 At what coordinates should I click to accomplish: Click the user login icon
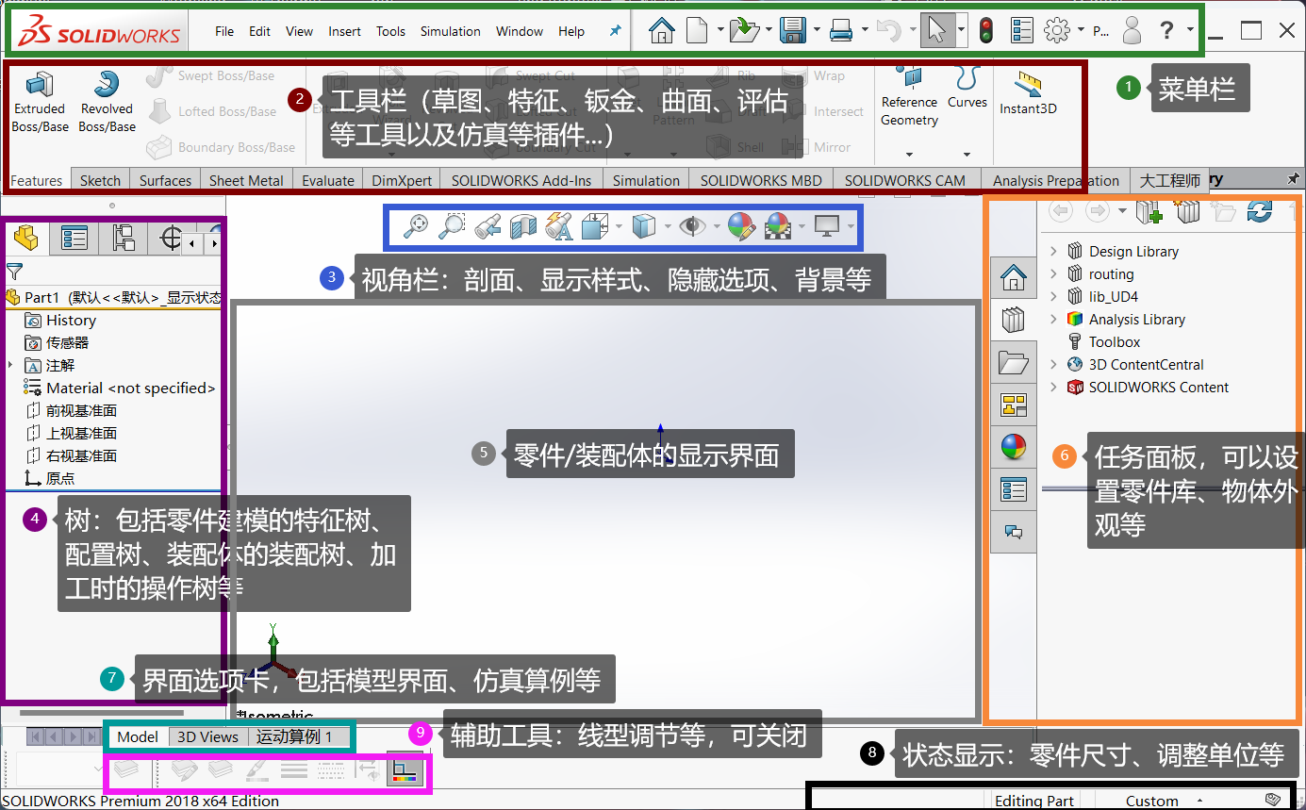pos(1132,31)
